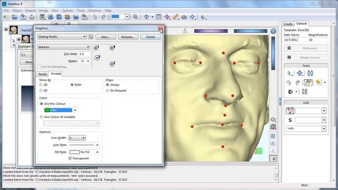The image size is (338, 190).
Task: Select the 2D radio button under Show In
Action: 41,85
